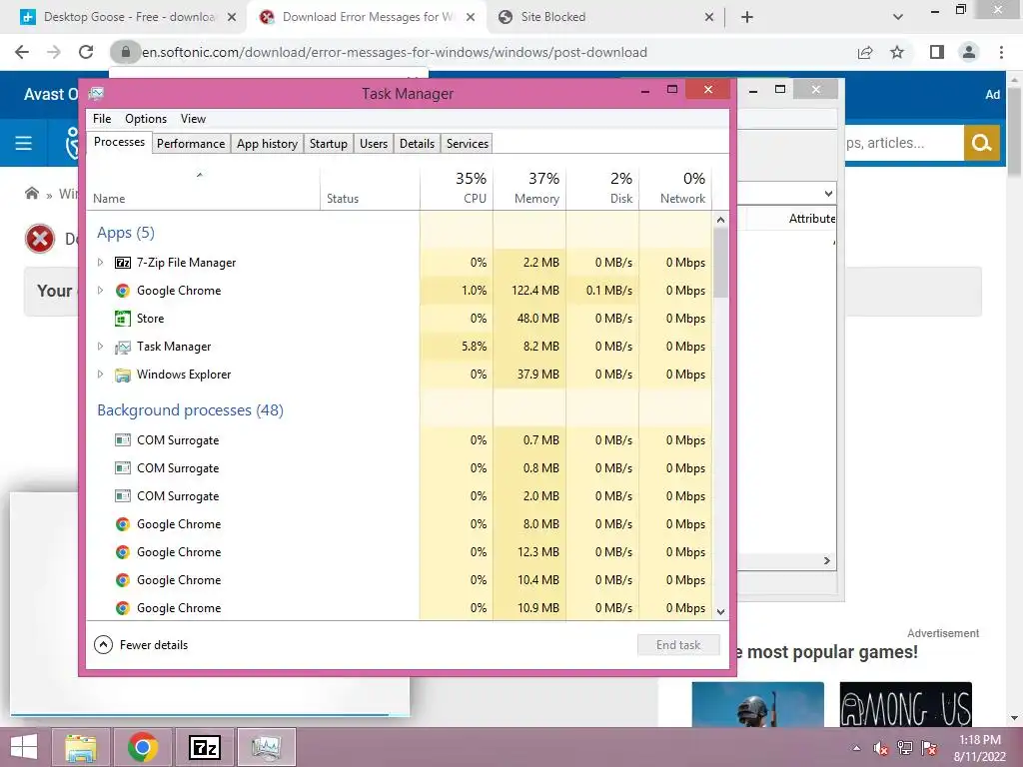1023x767 pixels.
Task: Click the process list scroll up arrow
Action: (x=720, y=220)
